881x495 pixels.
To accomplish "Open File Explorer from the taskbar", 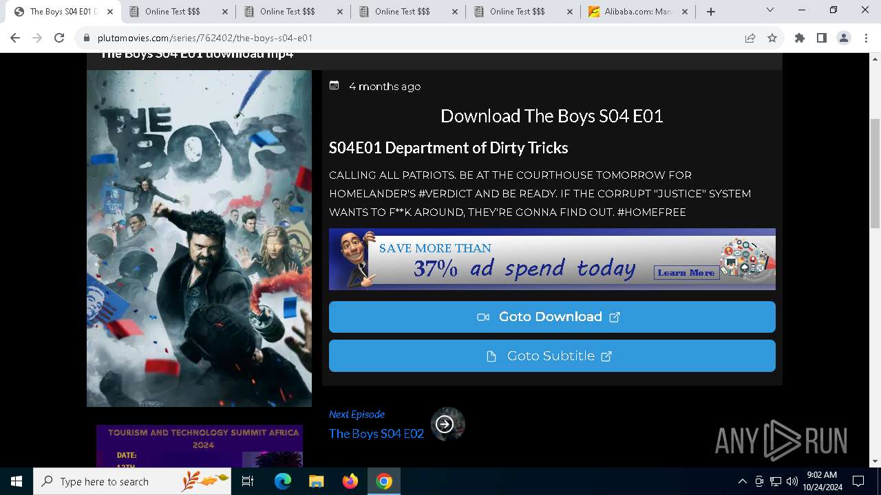I will (317, 481).
